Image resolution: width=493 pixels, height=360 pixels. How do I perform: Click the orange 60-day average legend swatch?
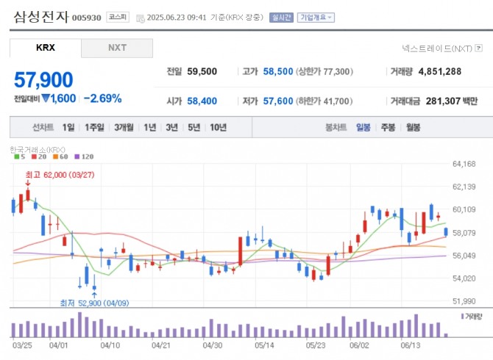[x=56, y=156]
